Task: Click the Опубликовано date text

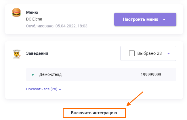Action: click(x=57, y=26)
